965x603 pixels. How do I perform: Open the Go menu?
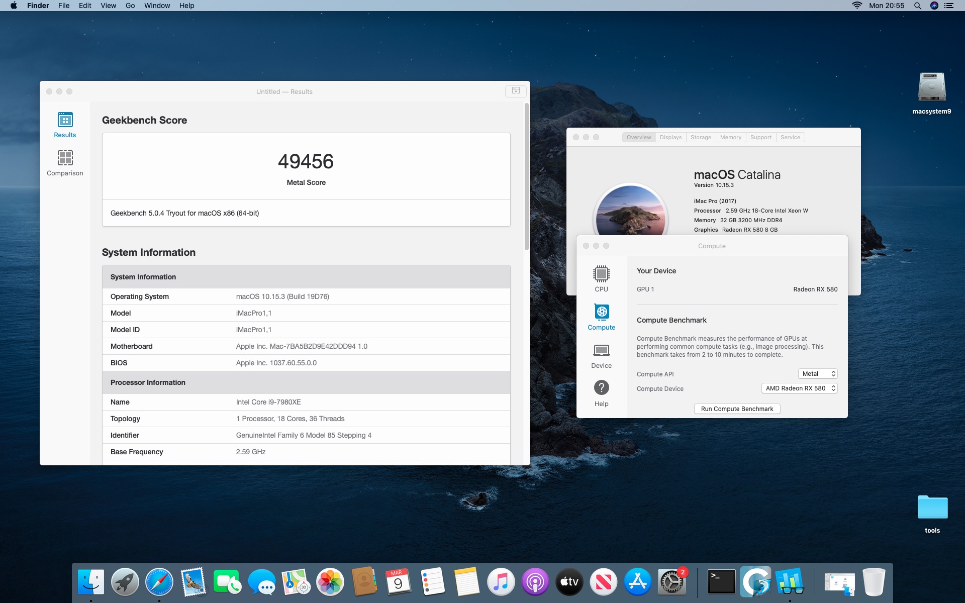130,6
